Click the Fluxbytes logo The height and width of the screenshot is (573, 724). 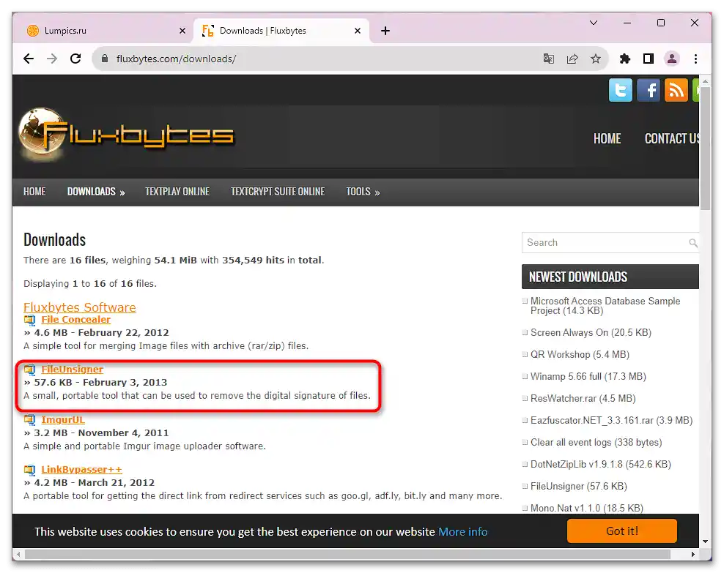(127, 135)
